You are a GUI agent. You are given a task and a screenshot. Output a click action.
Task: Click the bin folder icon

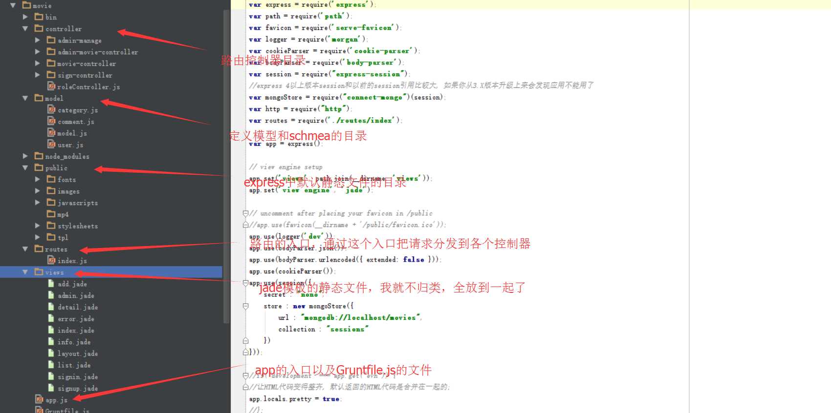(x=39, y=17)
